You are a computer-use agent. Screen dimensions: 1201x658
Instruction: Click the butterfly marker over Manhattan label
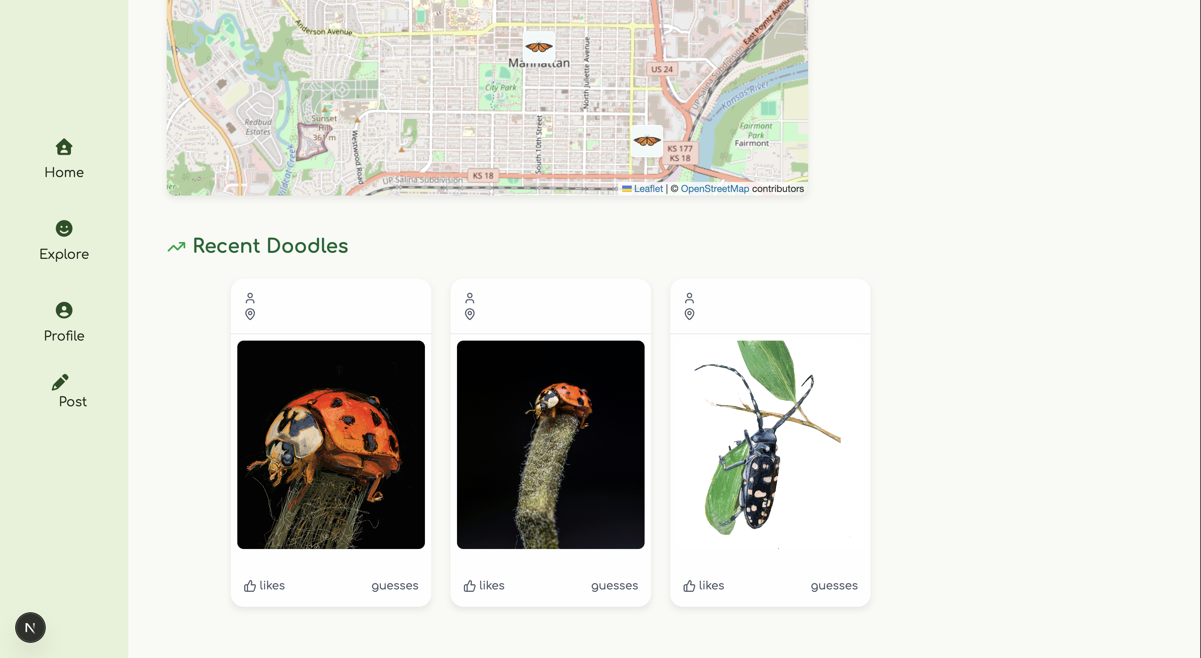539,46
